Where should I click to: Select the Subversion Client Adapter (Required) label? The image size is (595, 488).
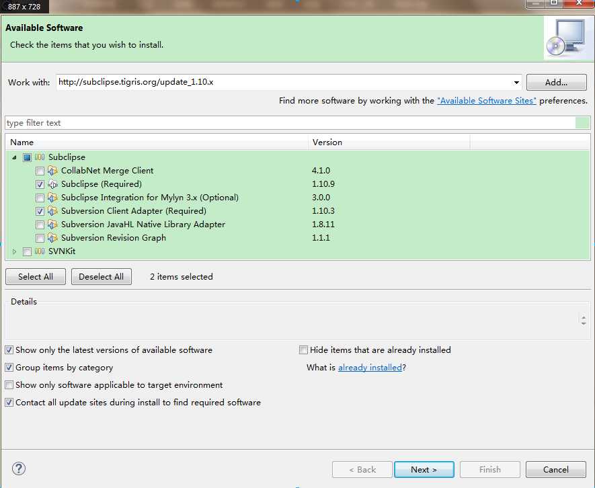[134, 211]
